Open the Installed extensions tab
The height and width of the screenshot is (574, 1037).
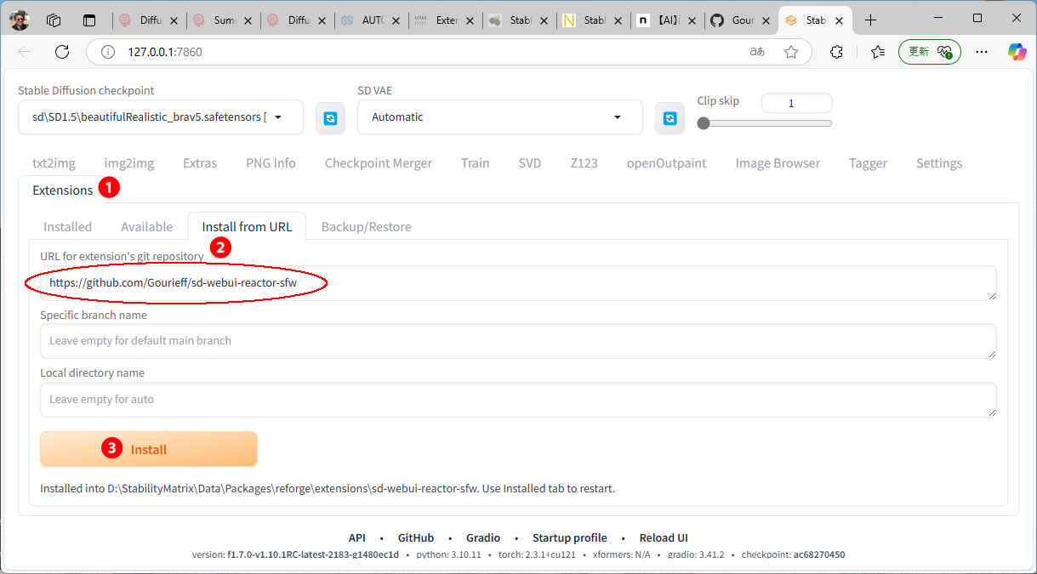[67, 226]
